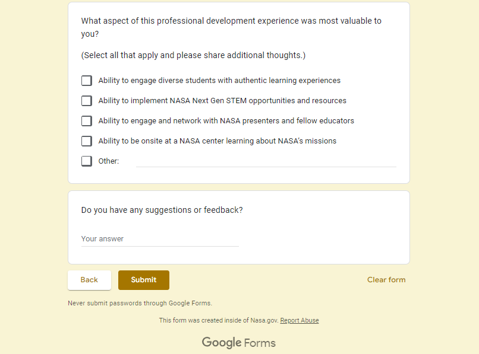Click the suggestions or feedback question title

[x=162, y=210]
